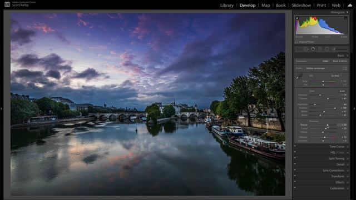Click the Vibrance slider
Image resolution: width=356 pixels, height=200 pixels.
click(323, 137)
